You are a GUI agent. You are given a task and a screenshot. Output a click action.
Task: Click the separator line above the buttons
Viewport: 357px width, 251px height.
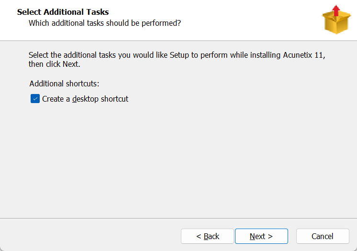click(178, 218)
